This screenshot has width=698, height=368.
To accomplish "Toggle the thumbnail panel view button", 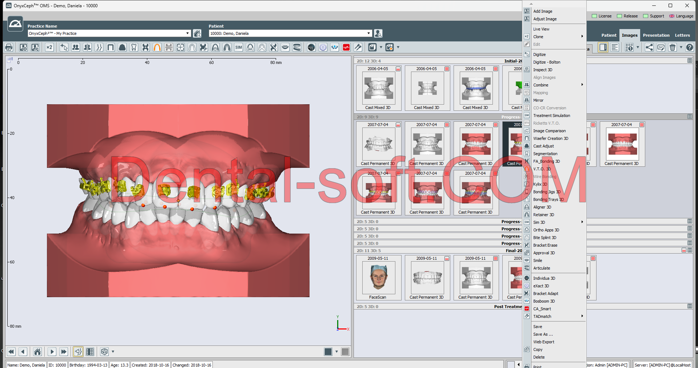I will pyautogui.click(x=603, y=47).
